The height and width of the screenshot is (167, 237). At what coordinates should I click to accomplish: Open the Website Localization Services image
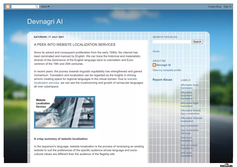click(65, 112)
